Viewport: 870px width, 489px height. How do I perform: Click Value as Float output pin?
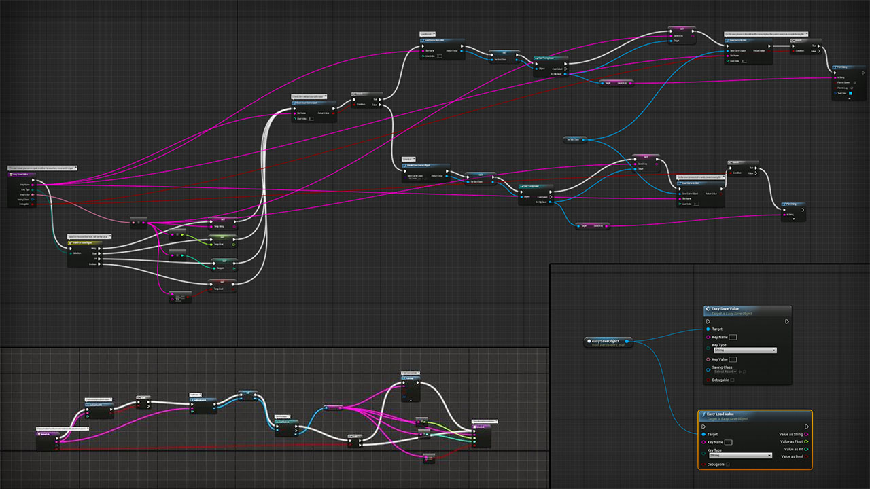tap(806, 441)
